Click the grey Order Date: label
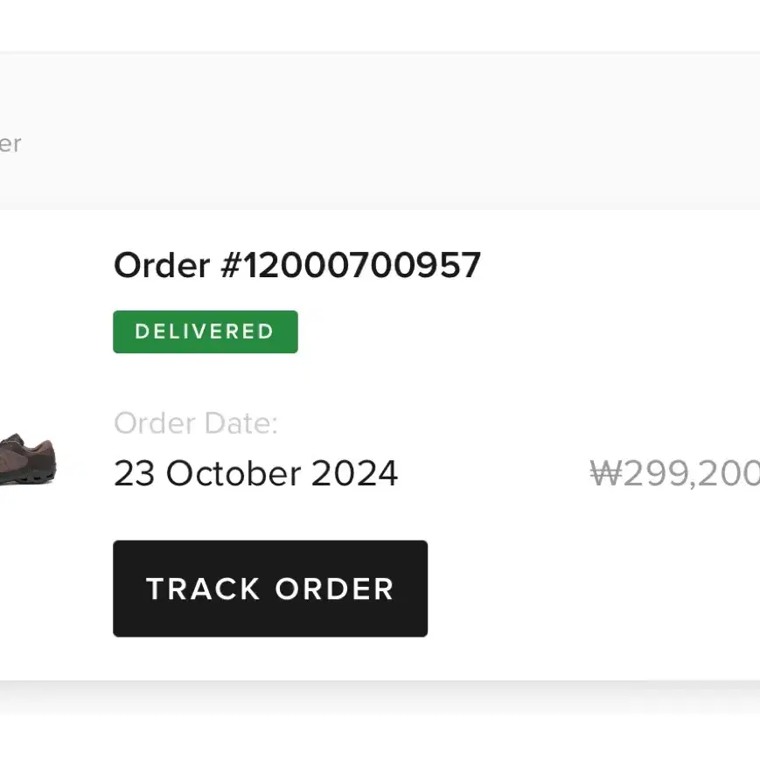Screen dimensions: 760x760 coord(196,423)
